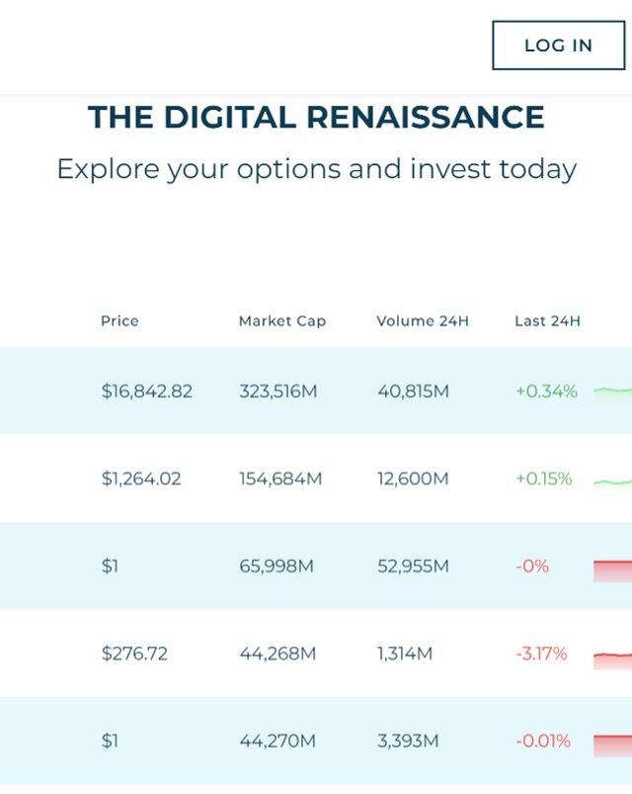The height and width of the screenshot is (794, 632).
Task: Click the LOG IN button
Action: (558, 45)
